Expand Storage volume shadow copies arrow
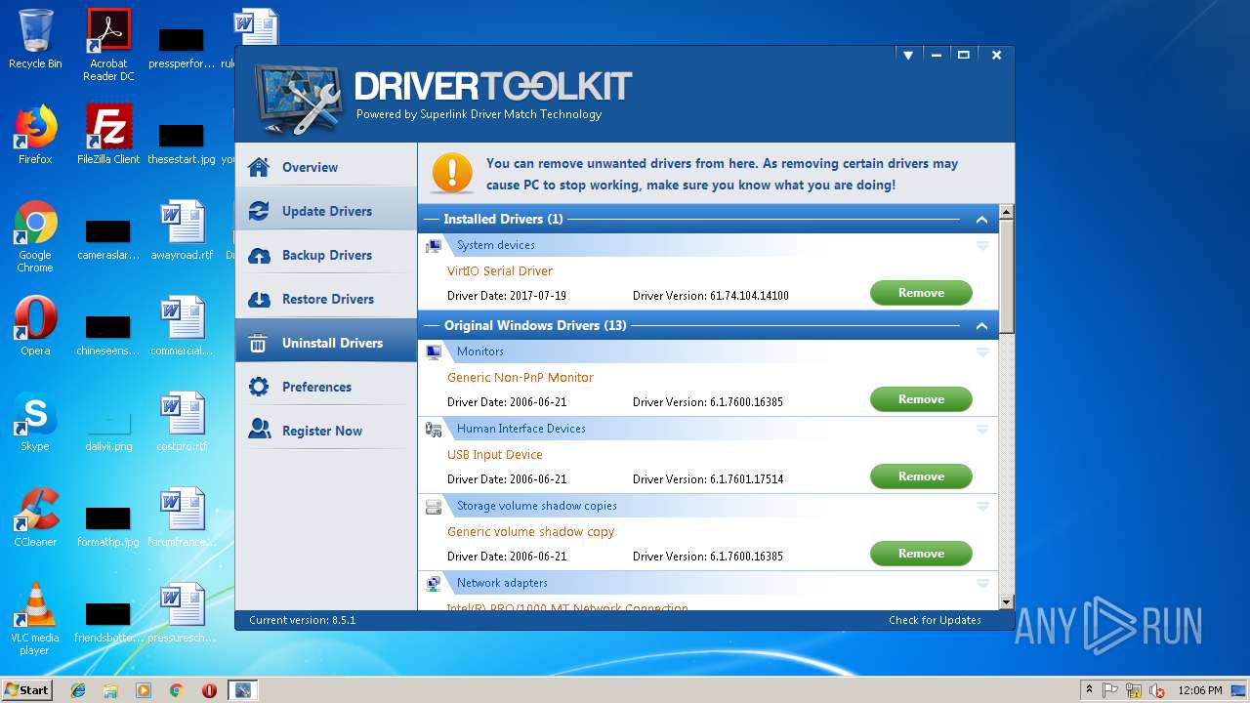1250x703 pixels. click(x=982, y=507)
